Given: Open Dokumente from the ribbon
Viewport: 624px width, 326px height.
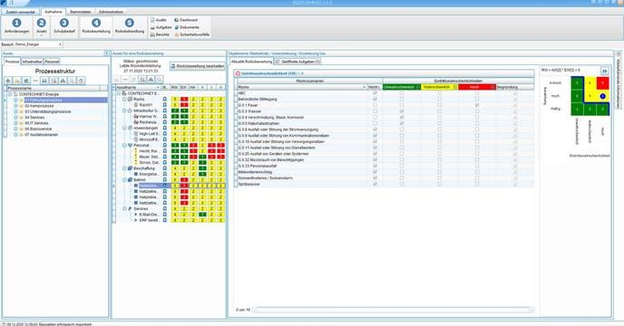Looking at the screenshot, I should click(x=187, y=27).
